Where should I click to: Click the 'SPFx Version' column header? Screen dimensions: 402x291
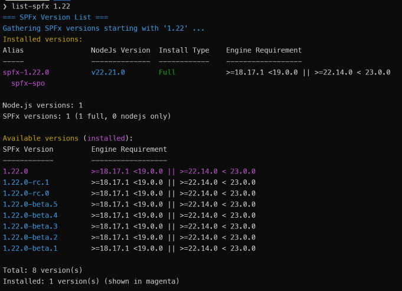click(x=28, y=149)
